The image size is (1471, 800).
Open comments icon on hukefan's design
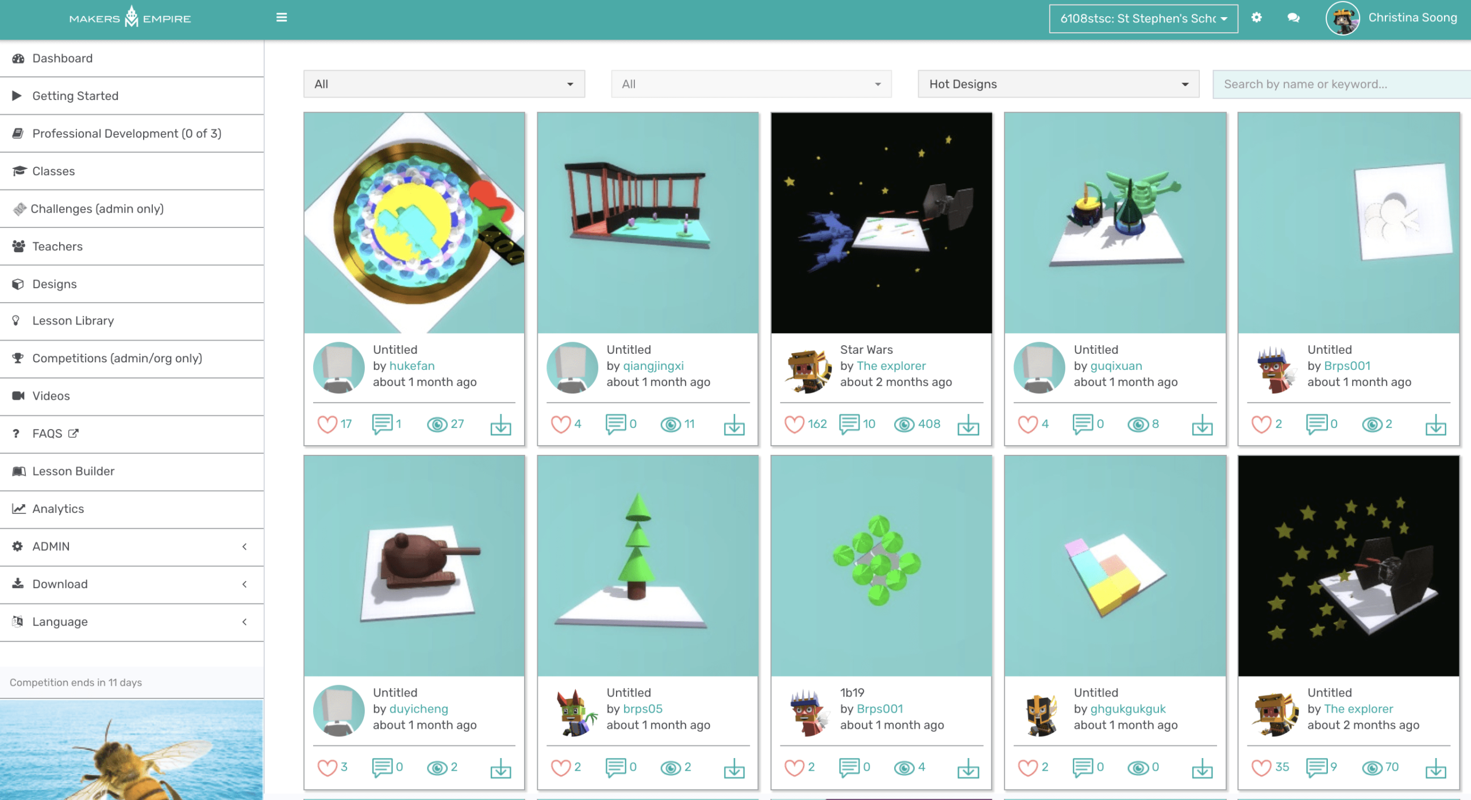coord(382,424)
